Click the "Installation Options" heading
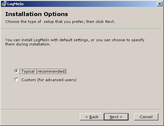This screenshot has width=164, height=126. coord(36,14)
